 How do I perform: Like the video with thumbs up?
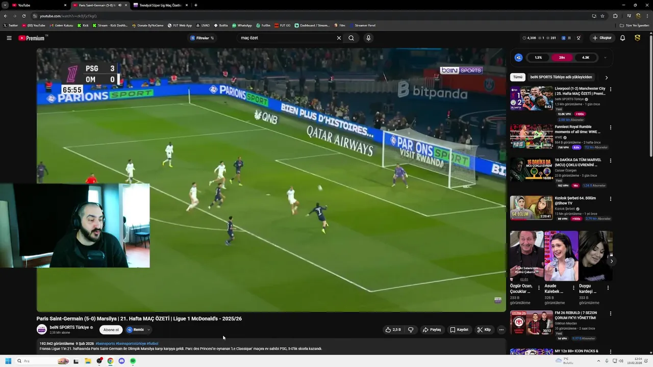click(x=393, y=330)
